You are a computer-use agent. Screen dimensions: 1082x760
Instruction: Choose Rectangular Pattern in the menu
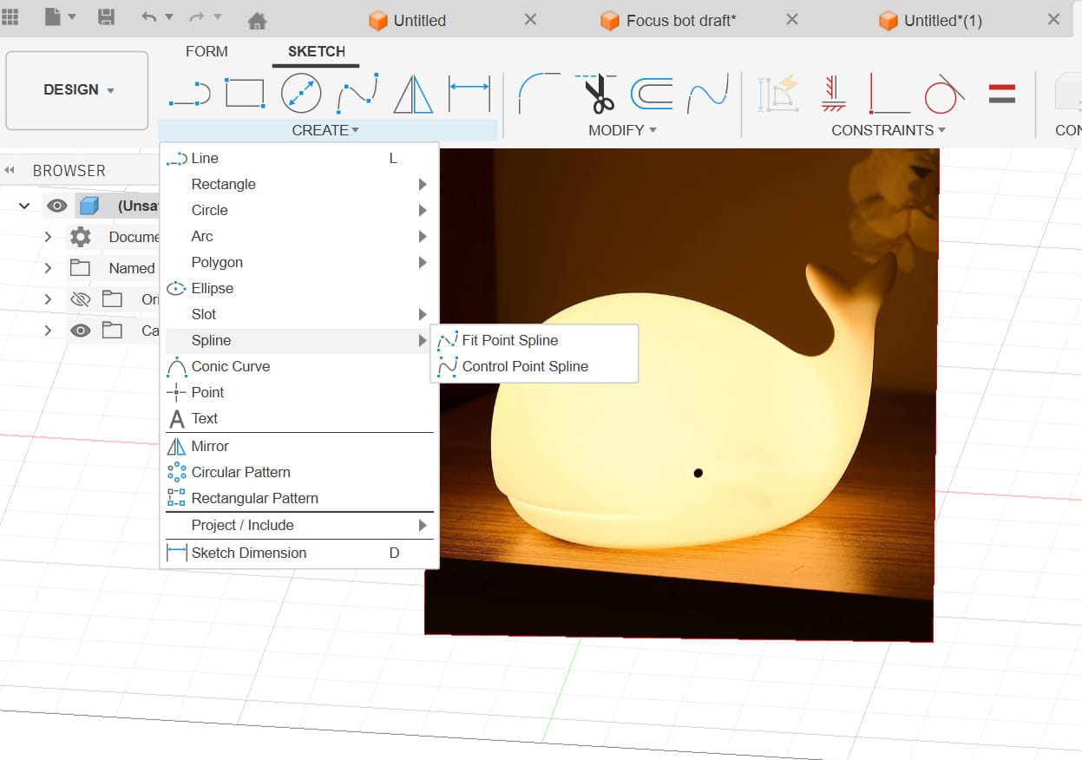pos(299,498)
